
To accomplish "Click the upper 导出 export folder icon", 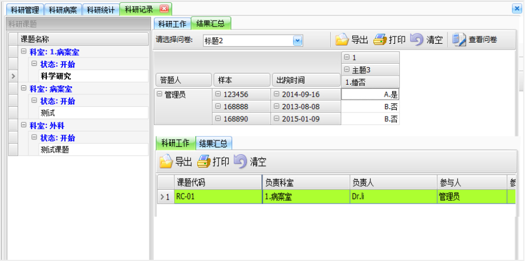I will click(341, 40).
